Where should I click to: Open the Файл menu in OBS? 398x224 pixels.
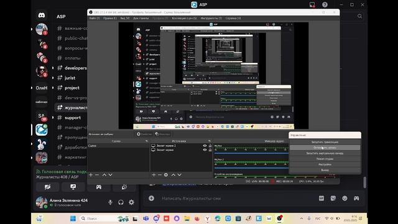pos(95,18)
